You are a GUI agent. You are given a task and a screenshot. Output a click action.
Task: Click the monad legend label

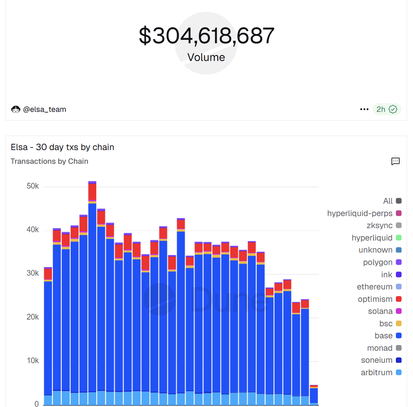[x=380, y=348]
